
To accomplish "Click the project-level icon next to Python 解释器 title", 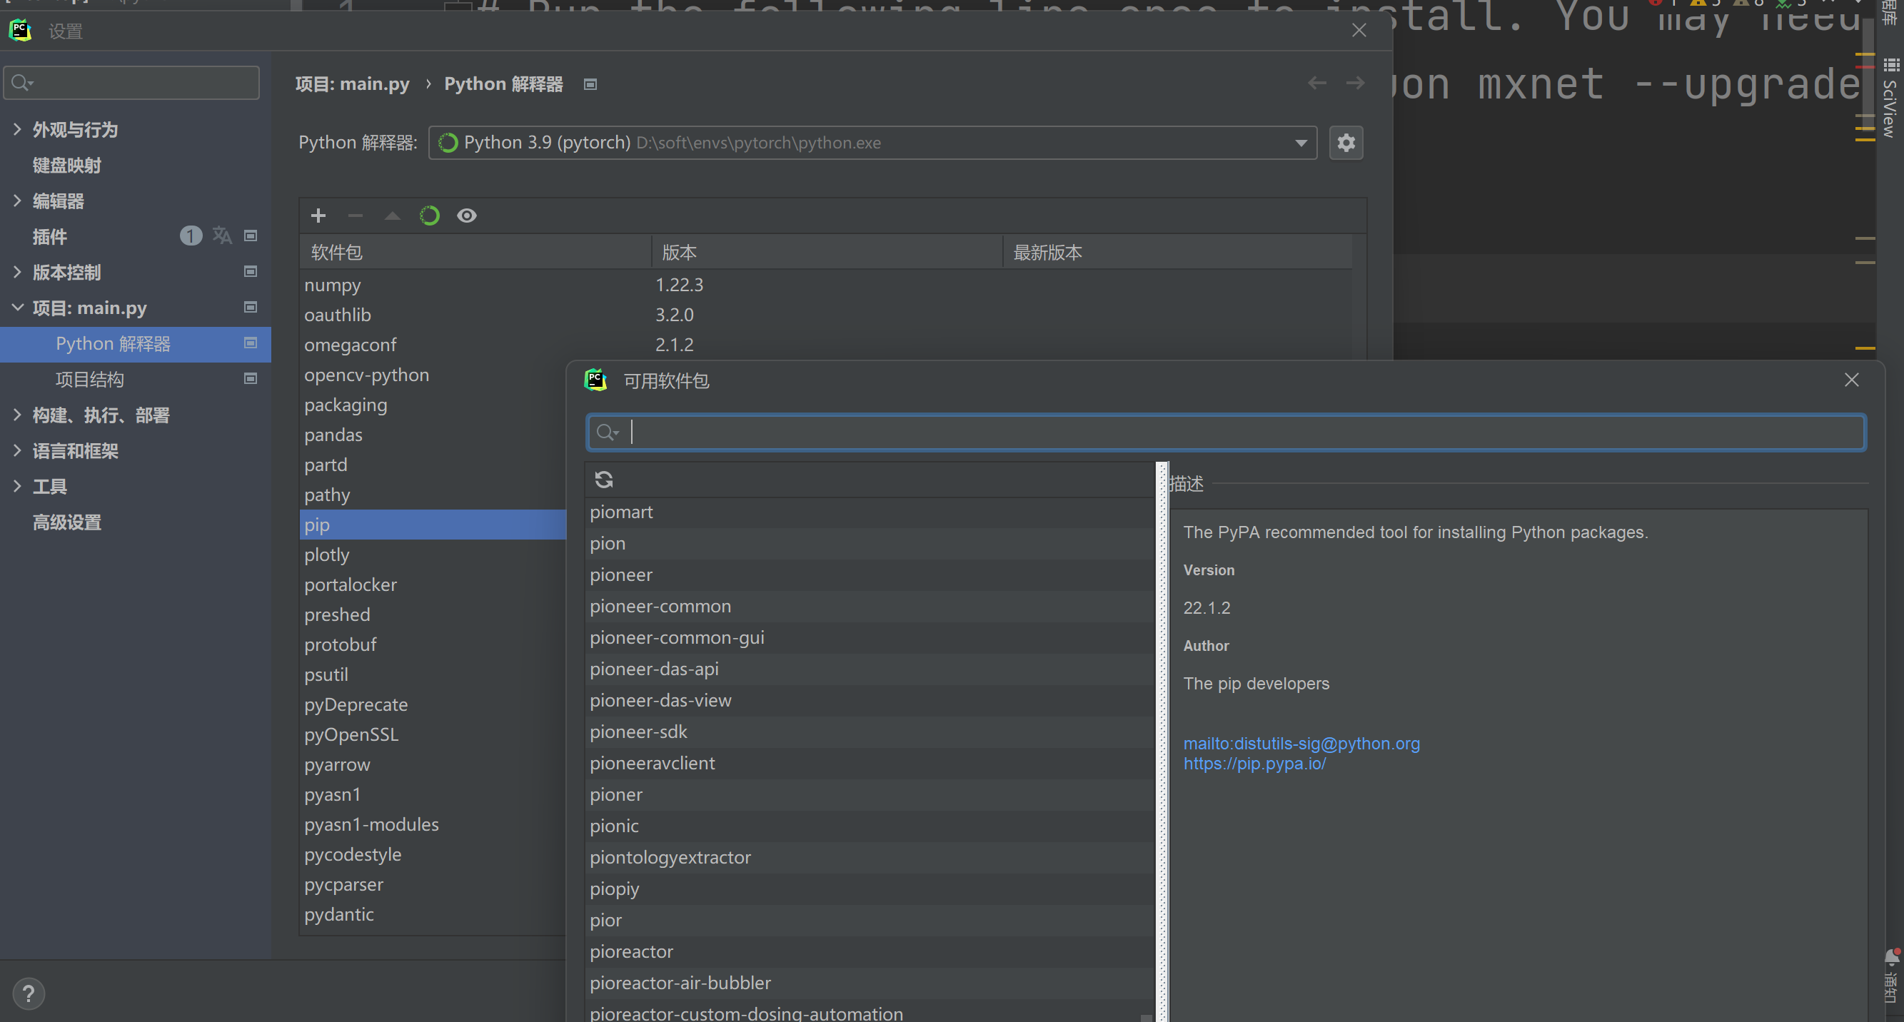I will (x=590, y=84).
